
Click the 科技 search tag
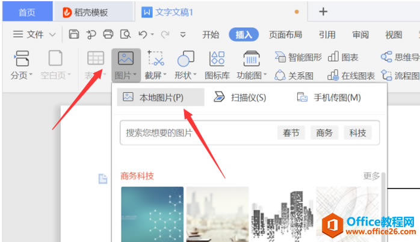[357, 132]
